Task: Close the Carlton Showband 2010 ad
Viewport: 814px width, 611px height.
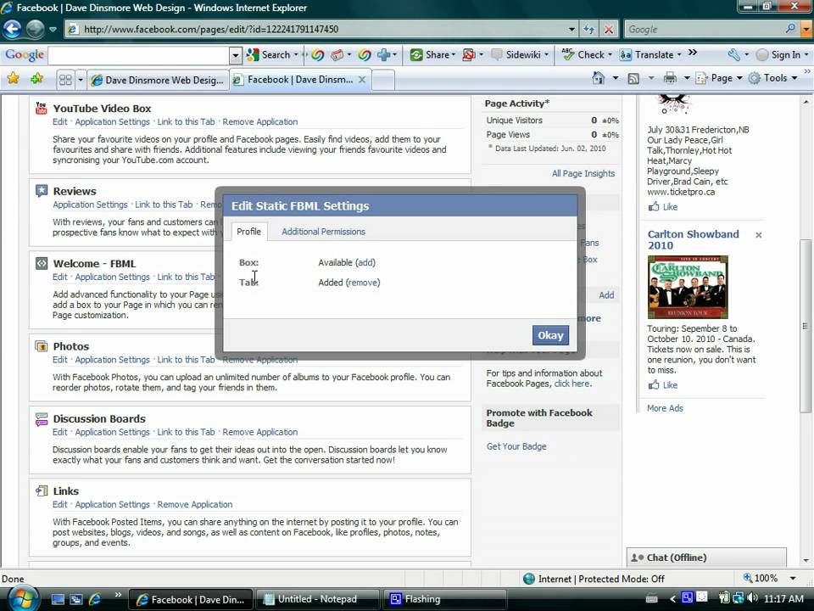Action: pos(758,235)
